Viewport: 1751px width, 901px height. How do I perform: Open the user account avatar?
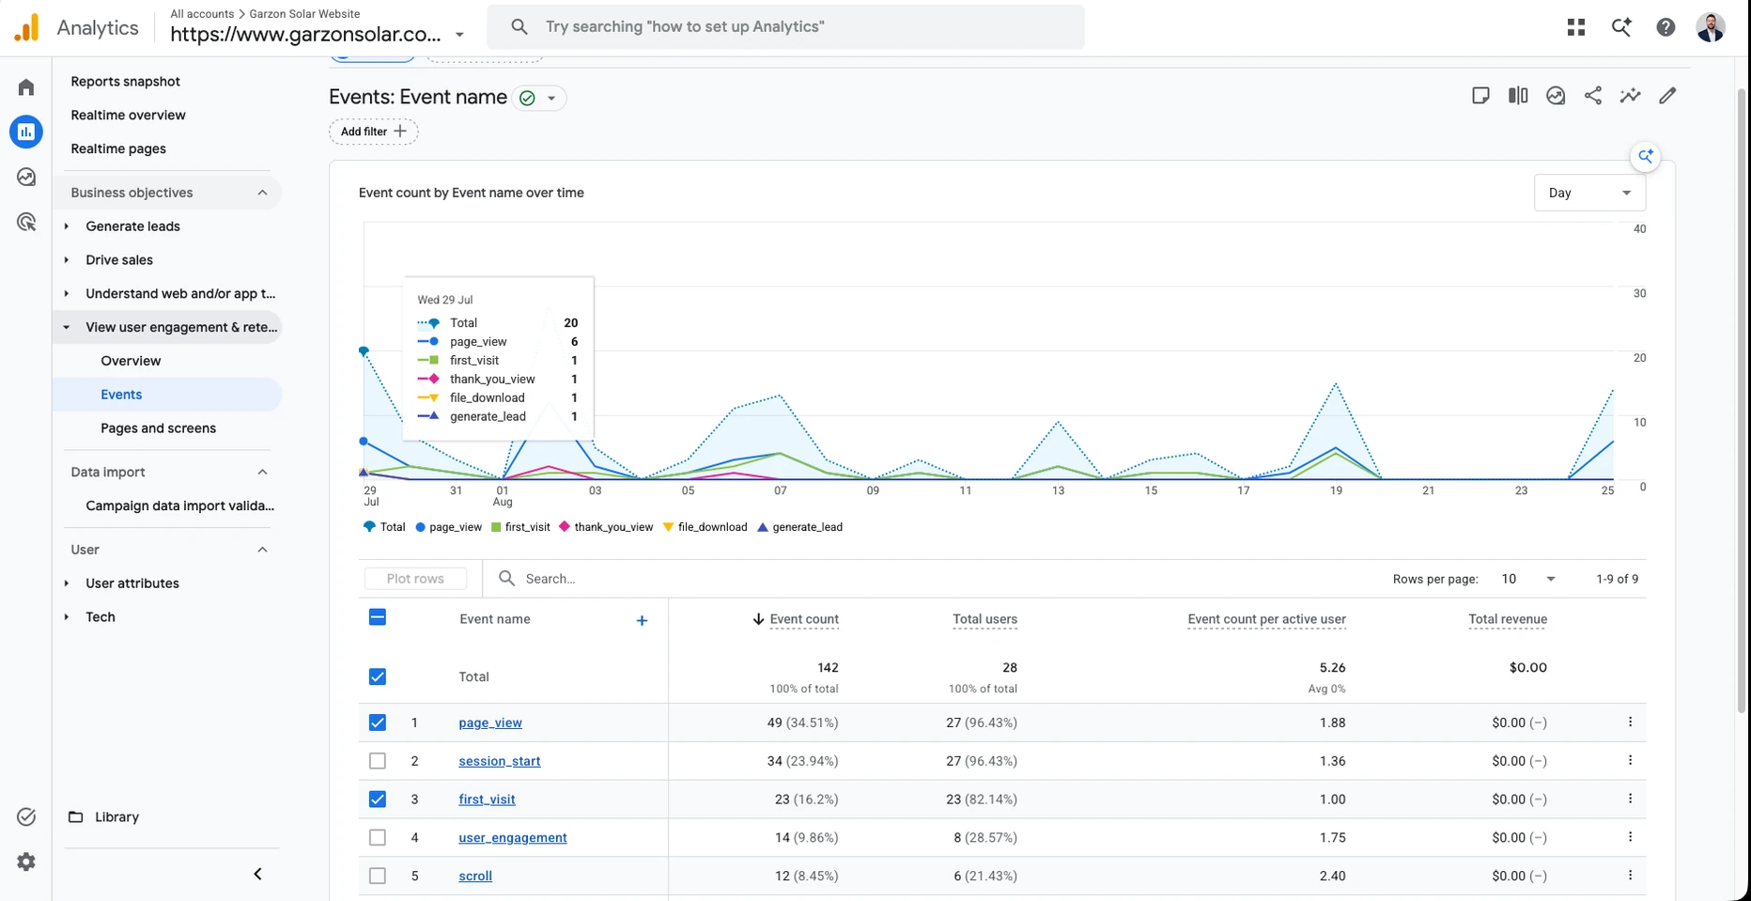(x=1711, y=27)
